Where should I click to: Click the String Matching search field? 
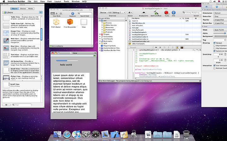191,13
